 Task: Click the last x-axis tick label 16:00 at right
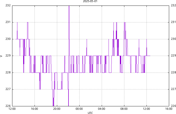pos(169,109)
